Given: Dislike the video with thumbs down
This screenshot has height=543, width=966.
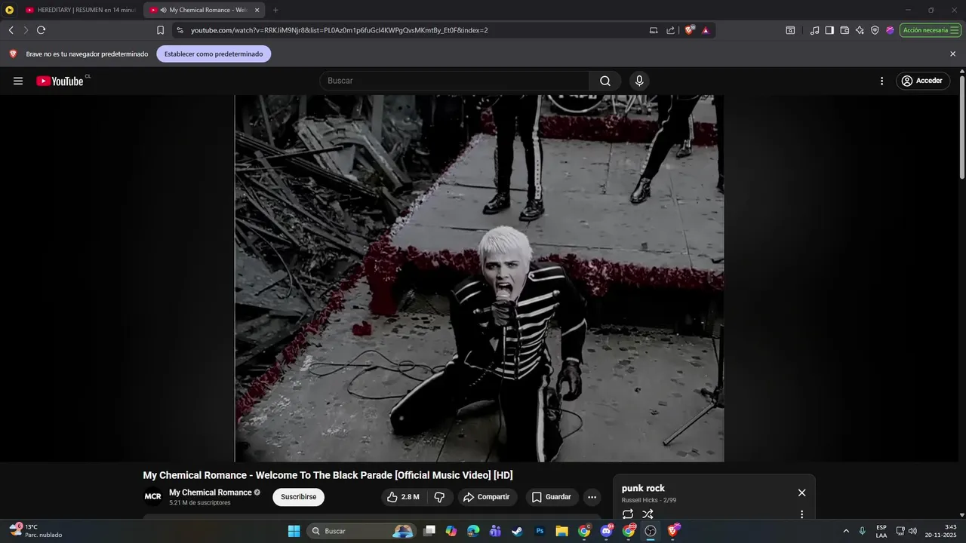Looking at the screenshot, I should tap(440, 497).
